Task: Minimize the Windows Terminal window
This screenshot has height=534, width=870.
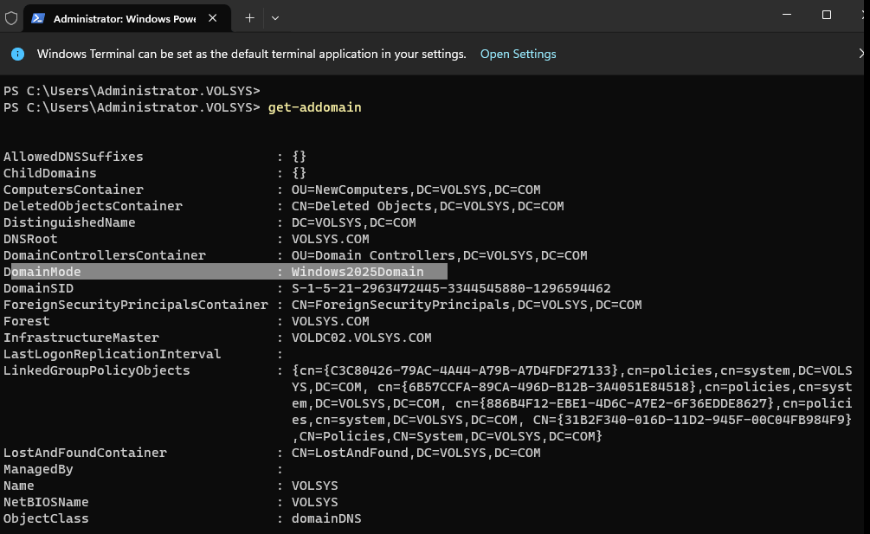Action: pyautogui.click(x=786, y=16)
